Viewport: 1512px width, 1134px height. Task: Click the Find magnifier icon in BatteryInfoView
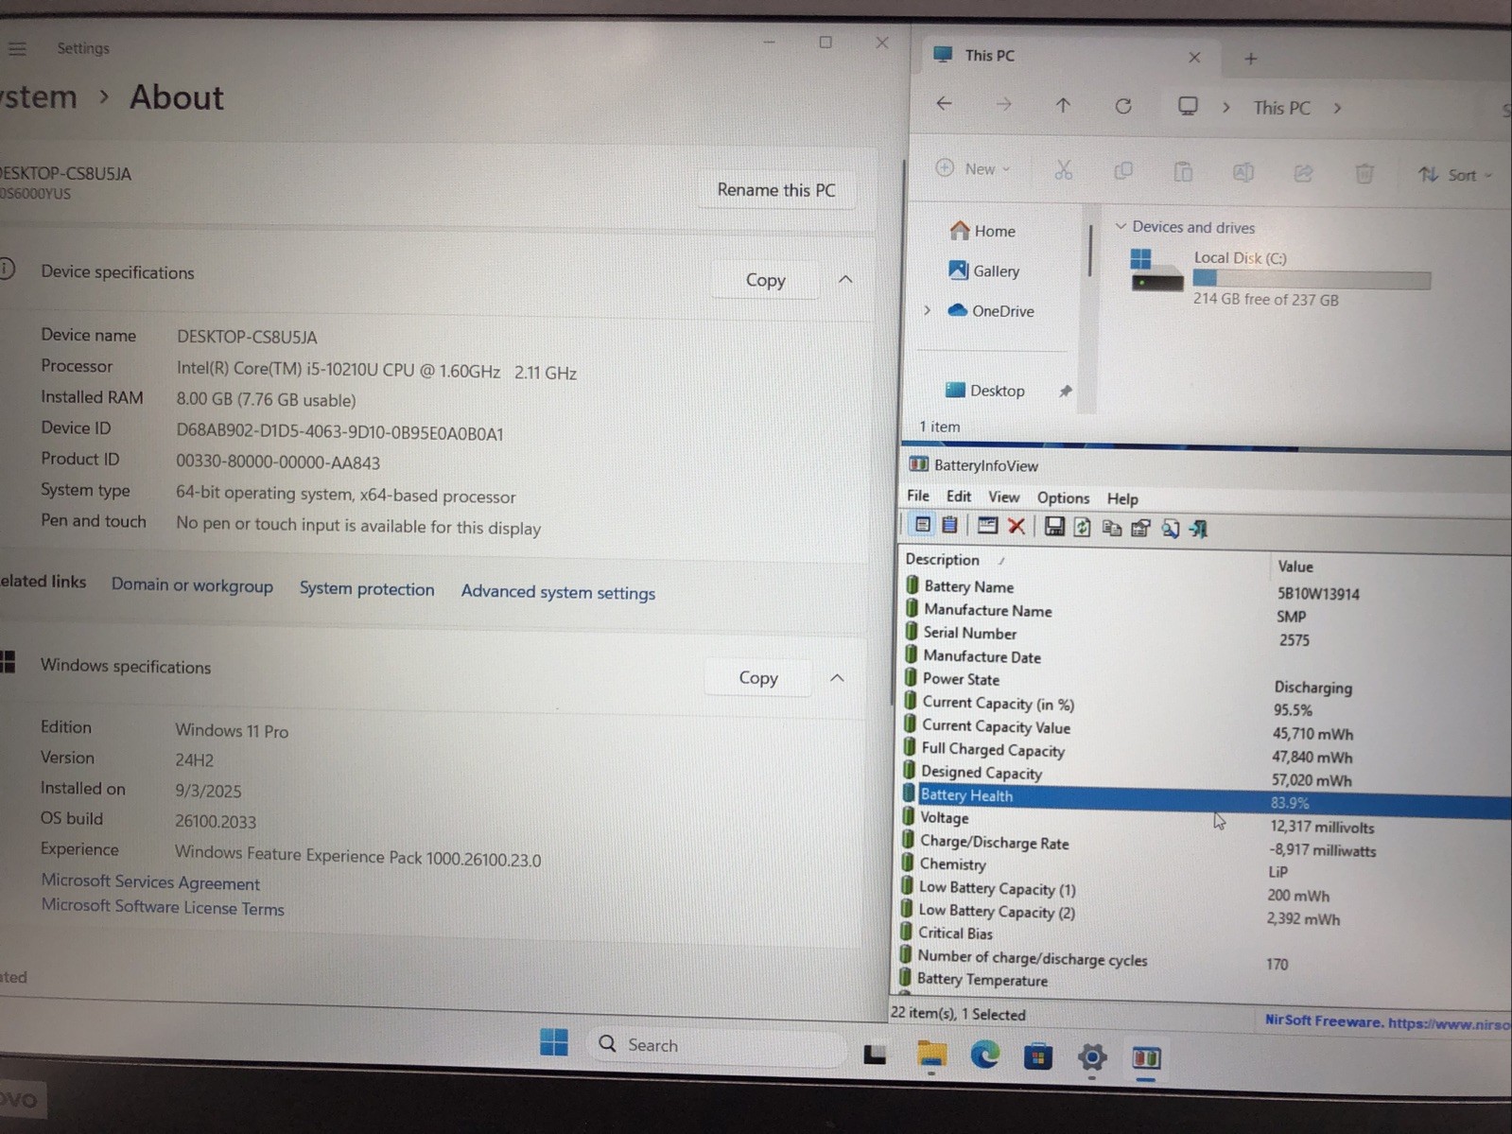tap(1171, 529)
